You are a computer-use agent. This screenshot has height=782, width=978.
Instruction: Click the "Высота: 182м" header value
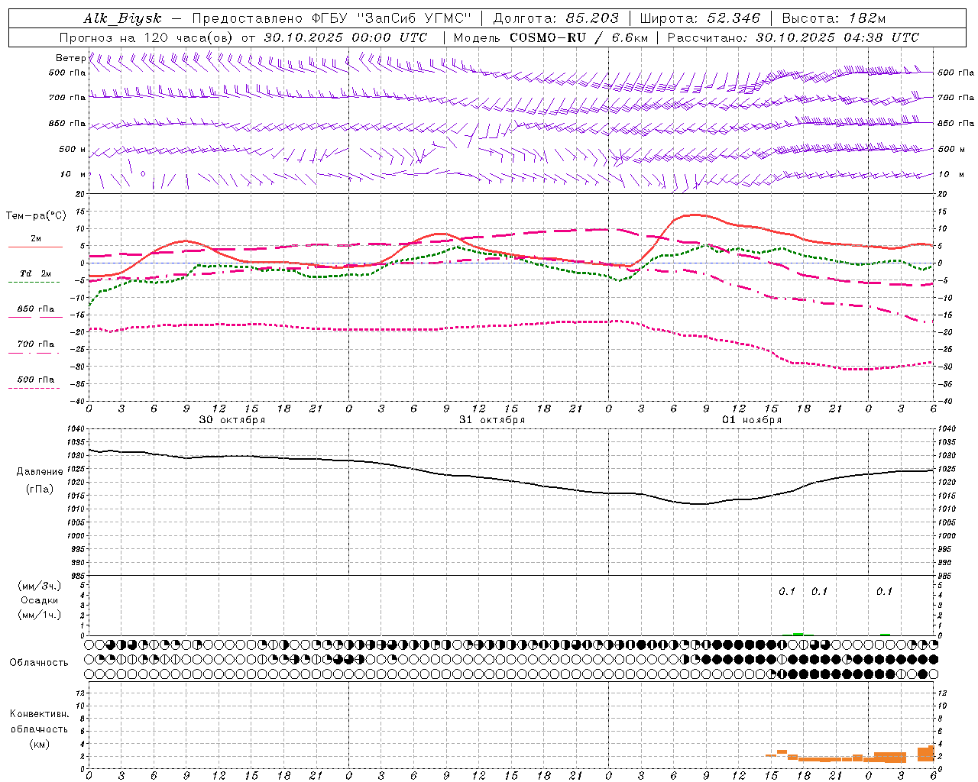pyautogui.click(x=834, y=18)
